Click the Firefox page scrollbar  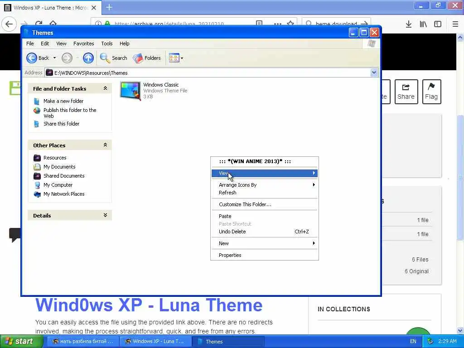coord(460,178)
